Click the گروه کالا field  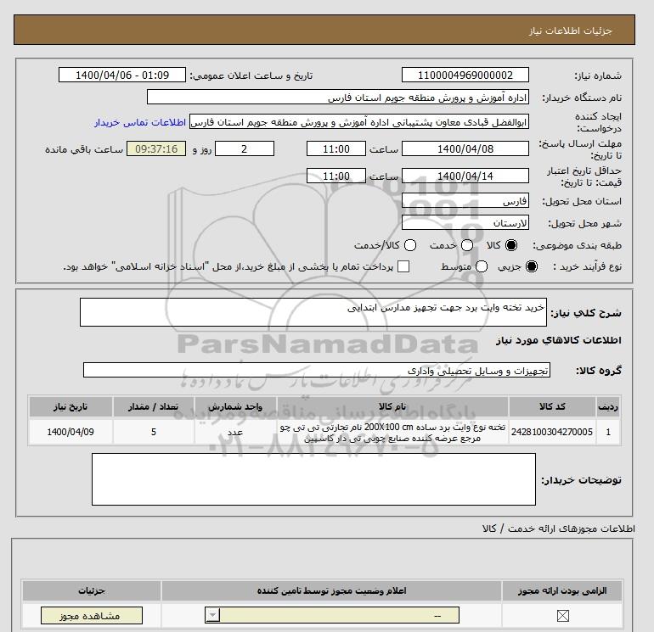pyautogui.click(x=317, y=370)
